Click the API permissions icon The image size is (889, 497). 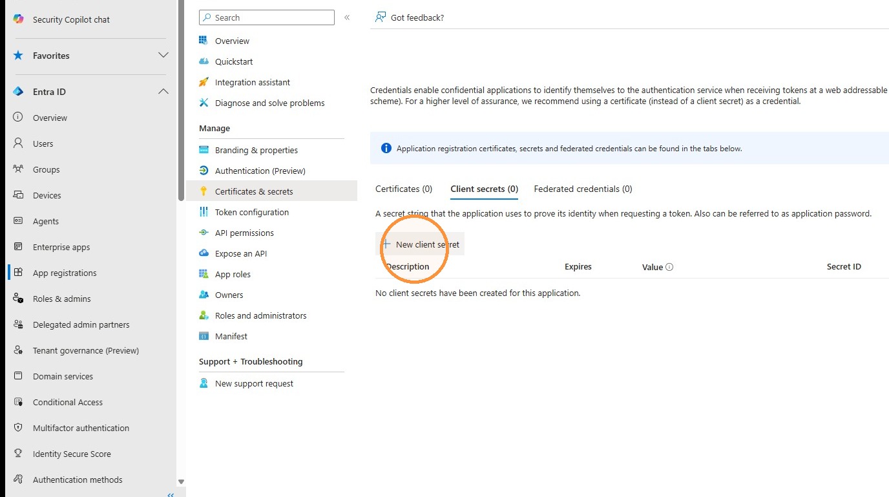[204, 233]
